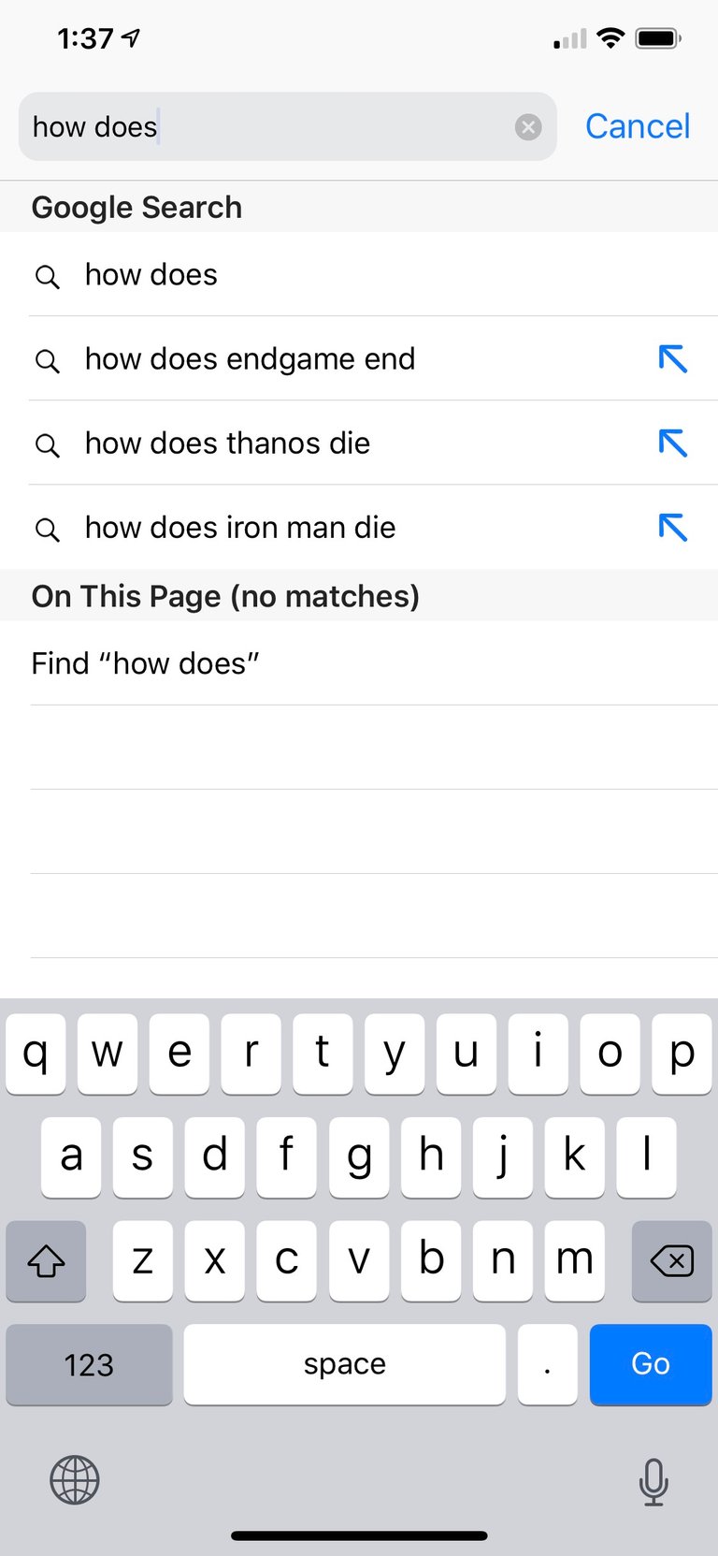This screenshot has height=1556, width=718.
Task: Tap search icon beside 'how does endgame end'
Action: point(48,360)
